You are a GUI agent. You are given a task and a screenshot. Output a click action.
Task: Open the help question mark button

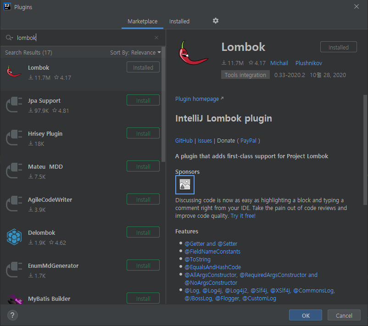pyautogui.click(x=12, y=315)
